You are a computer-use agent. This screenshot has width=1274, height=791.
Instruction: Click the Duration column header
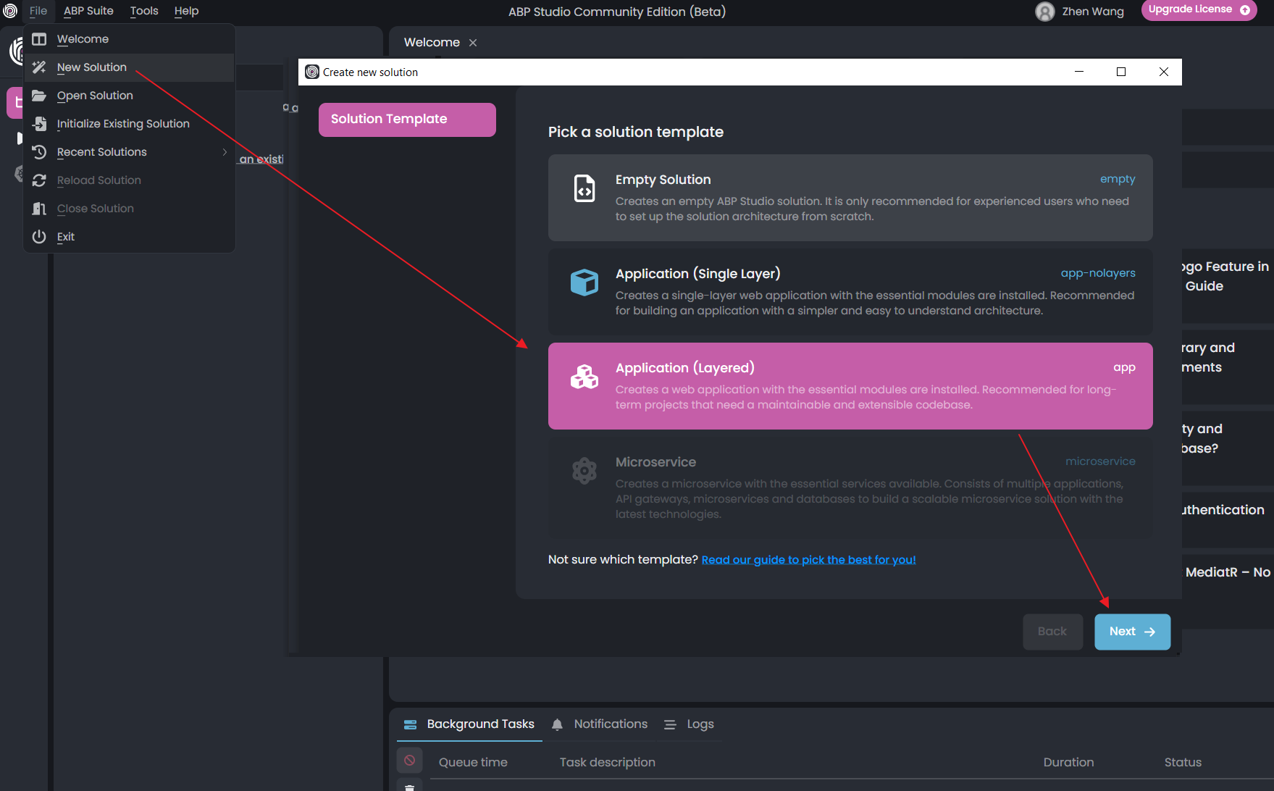1068,763
